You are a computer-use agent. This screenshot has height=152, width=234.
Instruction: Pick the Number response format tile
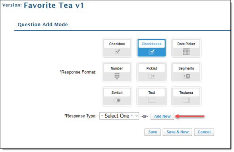coord(117,72)
